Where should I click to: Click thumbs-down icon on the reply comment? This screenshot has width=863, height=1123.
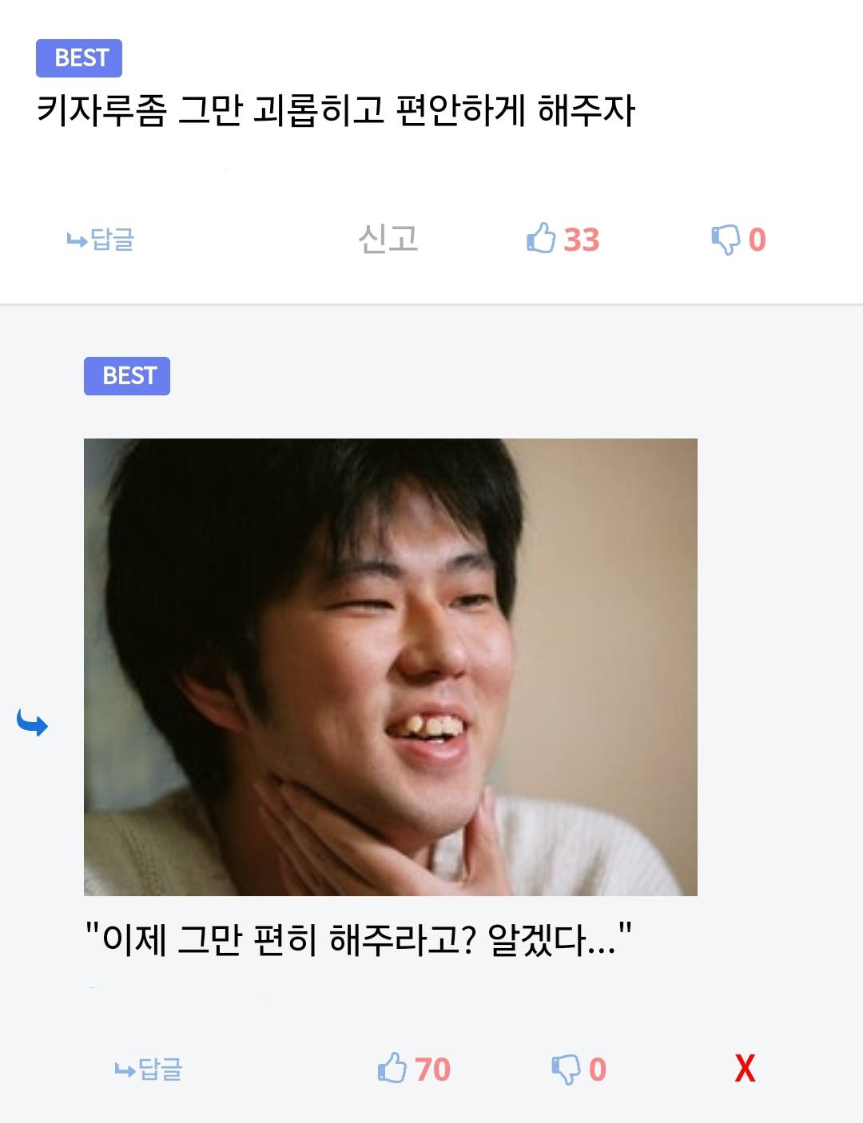pos(566,1069)
